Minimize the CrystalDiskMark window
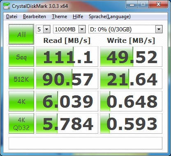 (132, 5)
